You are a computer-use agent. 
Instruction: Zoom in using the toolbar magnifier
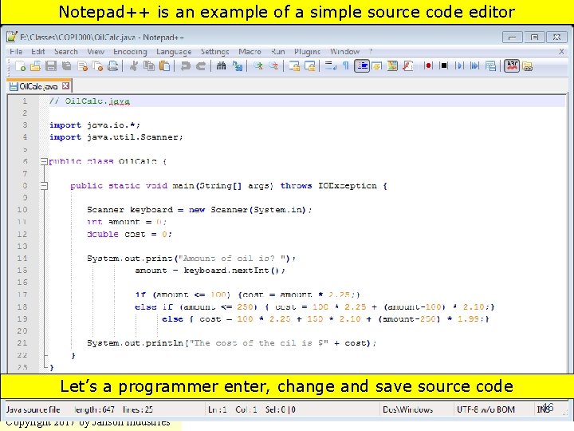[258, 66]
